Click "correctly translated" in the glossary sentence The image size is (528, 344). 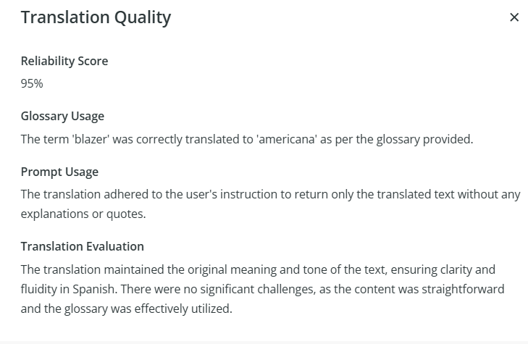click(x=186, y=139)
